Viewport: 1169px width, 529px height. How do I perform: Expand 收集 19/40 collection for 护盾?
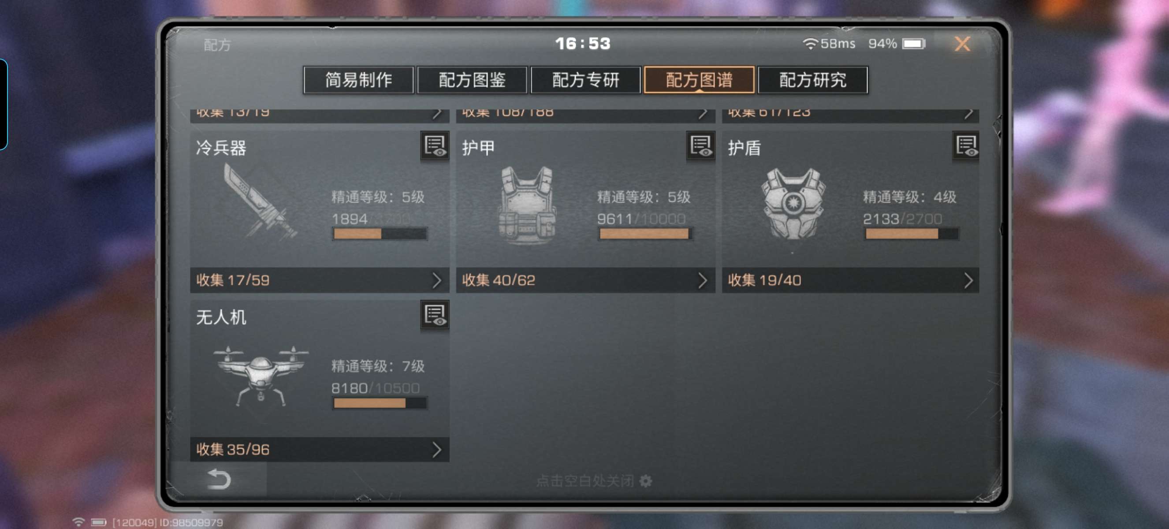pos(850,280)
